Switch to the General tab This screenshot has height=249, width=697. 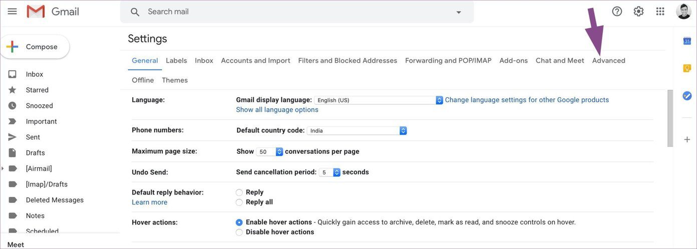tap(145, 61)
